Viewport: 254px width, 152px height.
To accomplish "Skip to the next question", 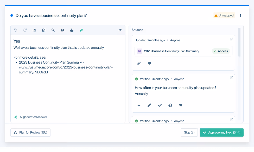I will [189, 133].
